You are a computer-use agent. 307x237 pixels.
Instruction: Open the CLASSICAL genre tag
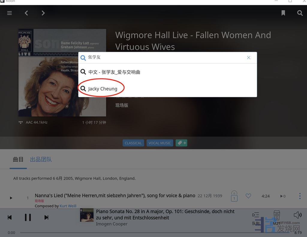[133, 143]
